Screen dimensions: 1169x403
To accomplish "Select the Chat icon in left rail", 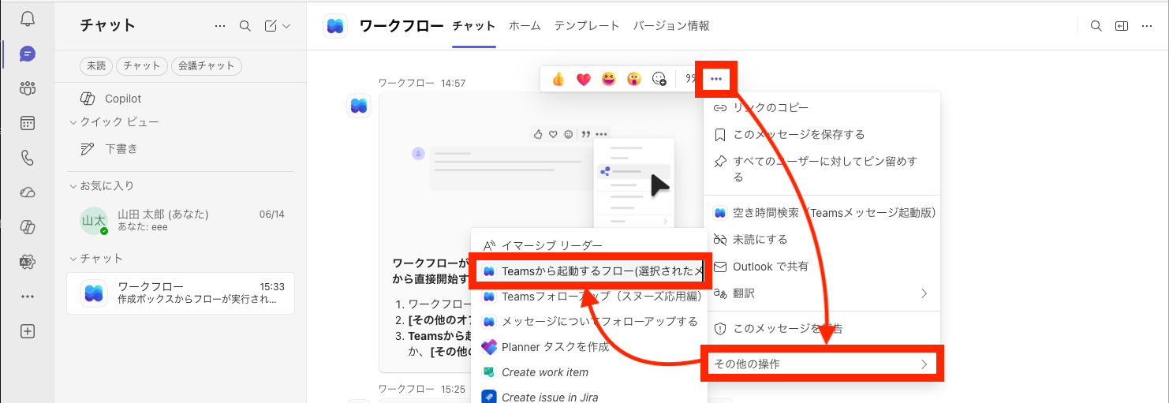I will [28, 54].
